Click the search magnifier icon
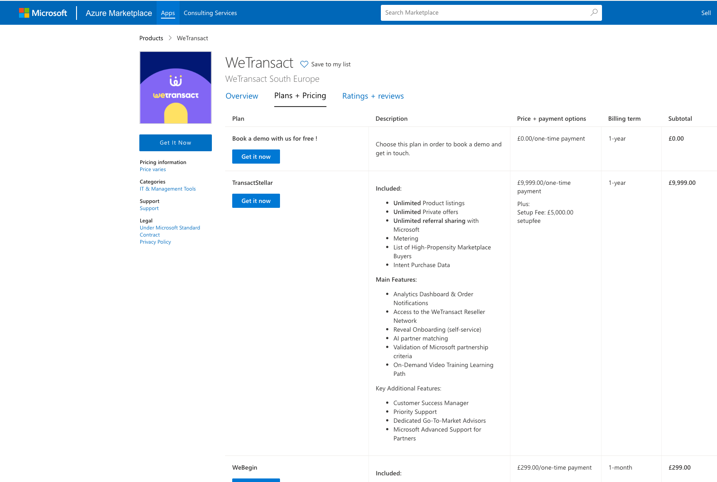 point(594,12)
